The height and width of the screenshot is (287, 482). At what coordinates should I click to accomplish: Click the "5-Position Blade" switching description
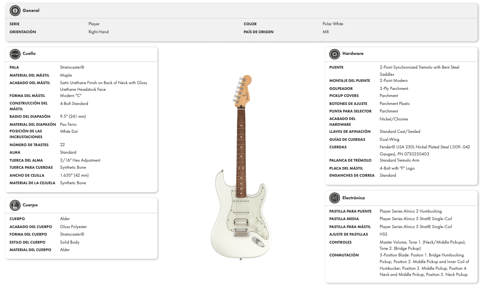pos(424,265)
